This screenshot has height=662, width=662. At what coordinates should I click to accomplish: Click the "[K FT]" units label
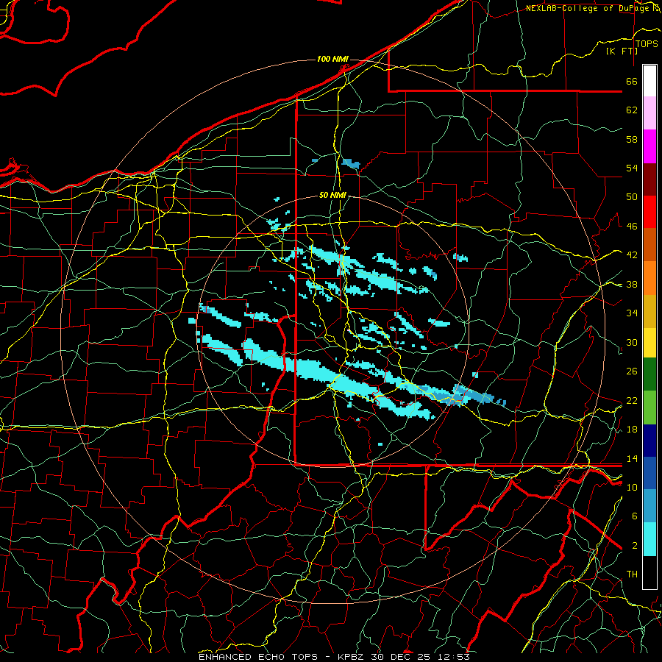622,51
